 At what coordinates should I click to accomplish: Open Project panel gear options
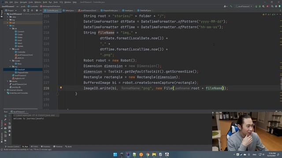(37, 11)
